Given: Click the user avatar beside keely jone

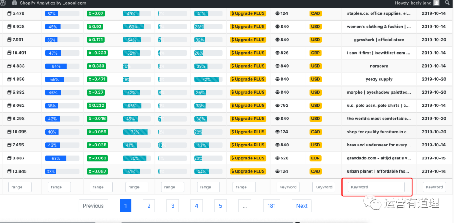Looking at the screenshot, I should (x=436, y=3).
